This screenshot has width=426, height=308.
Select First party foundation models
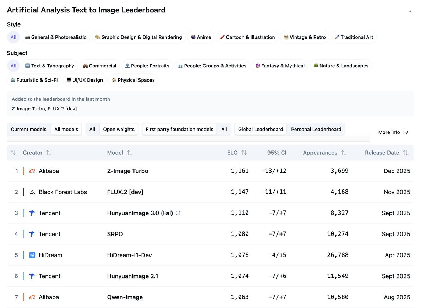(179, 129)
